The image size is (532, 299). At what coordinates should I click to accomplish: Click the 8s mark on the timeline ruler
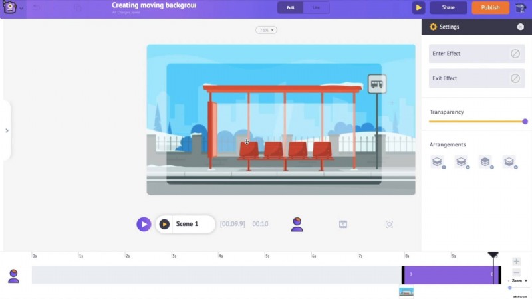pyautogui.click(x=407, y=256)
